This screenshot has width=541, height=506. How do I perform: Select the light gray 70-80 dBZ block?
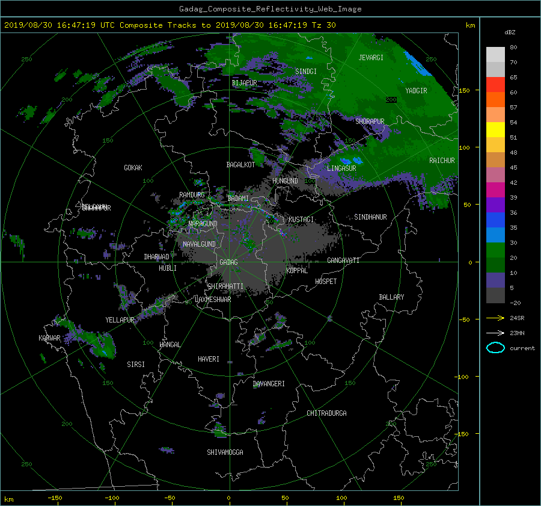tap(495, 55)
